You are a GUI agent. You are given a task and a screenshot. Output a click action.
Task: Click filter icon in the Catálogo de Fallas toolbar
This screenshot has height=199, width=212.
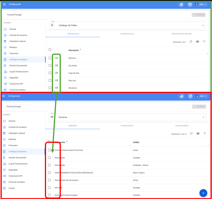click(204, 42)
